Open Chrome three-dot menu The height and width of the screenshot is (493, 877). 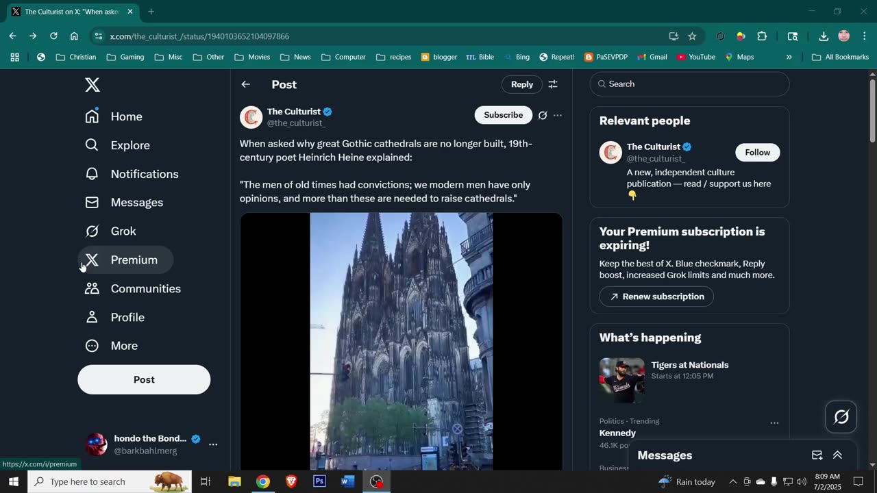[x=864, y=36]
